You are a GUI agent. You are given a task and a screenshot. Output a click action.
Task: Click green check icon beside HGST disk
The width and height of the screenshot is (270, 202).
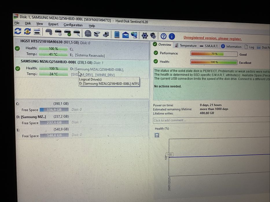point(17,49)
